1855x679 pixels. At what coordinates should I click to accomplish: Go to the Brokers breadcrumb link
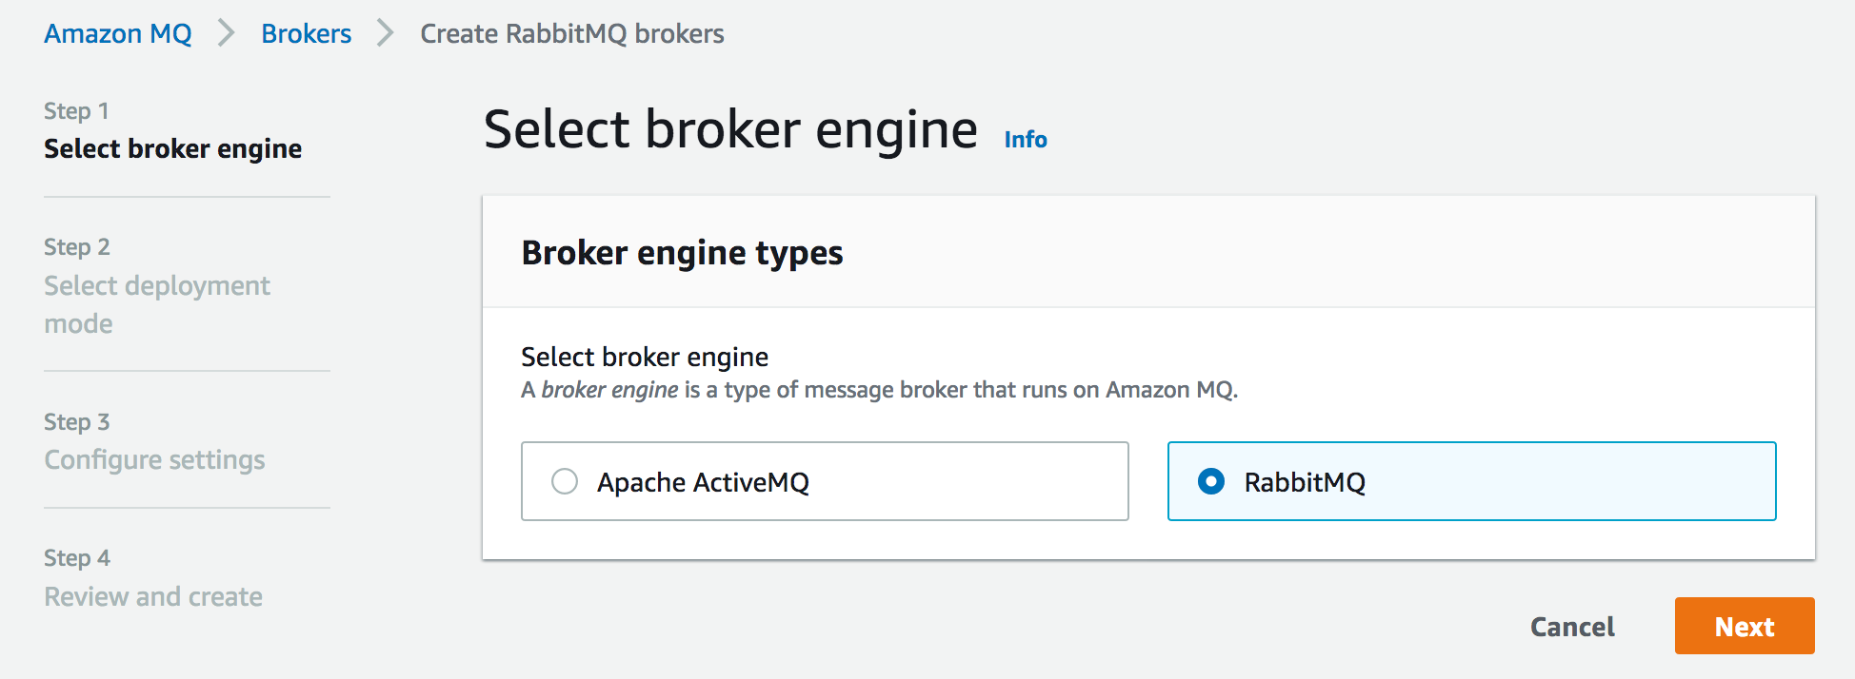coord(307,33)
